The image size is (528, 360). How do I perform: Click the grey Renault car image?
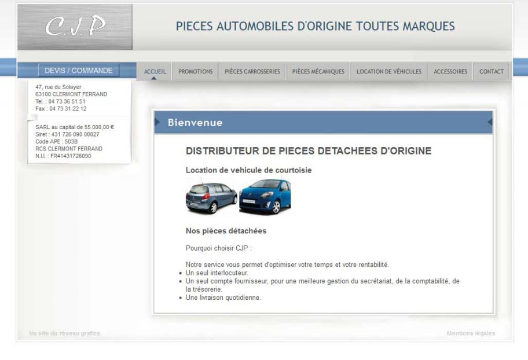click(211, 197)
